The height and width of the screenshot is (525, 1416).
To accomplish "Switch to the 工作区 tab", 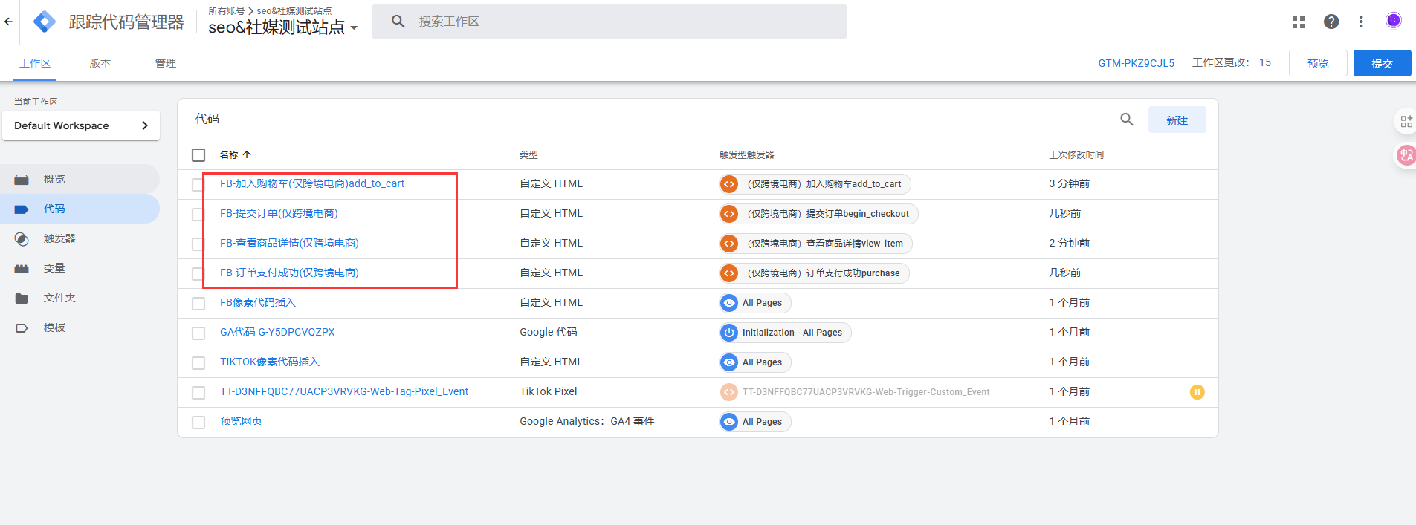I will (x=35, y=63).
